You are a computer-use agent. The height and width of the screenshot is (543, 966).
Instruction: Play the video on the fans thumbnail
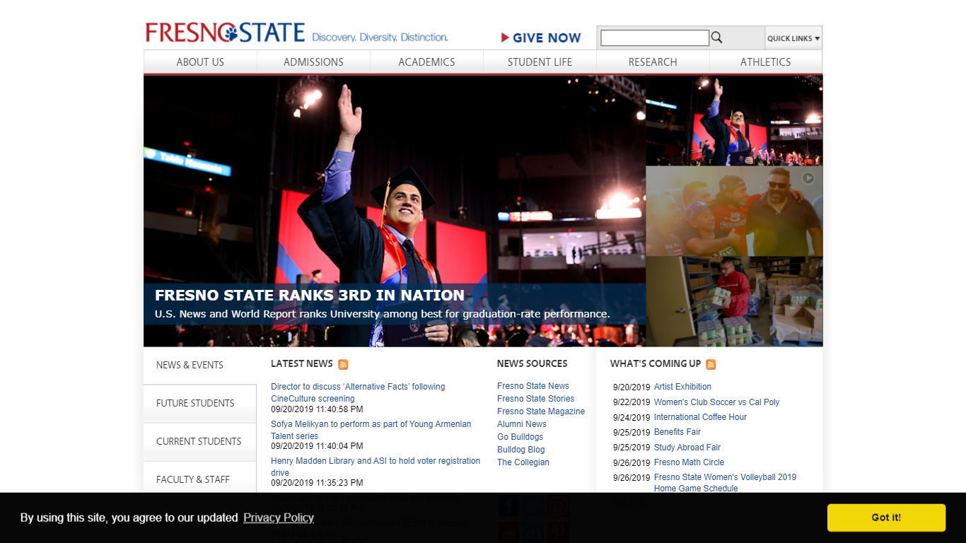pos(808,178)
